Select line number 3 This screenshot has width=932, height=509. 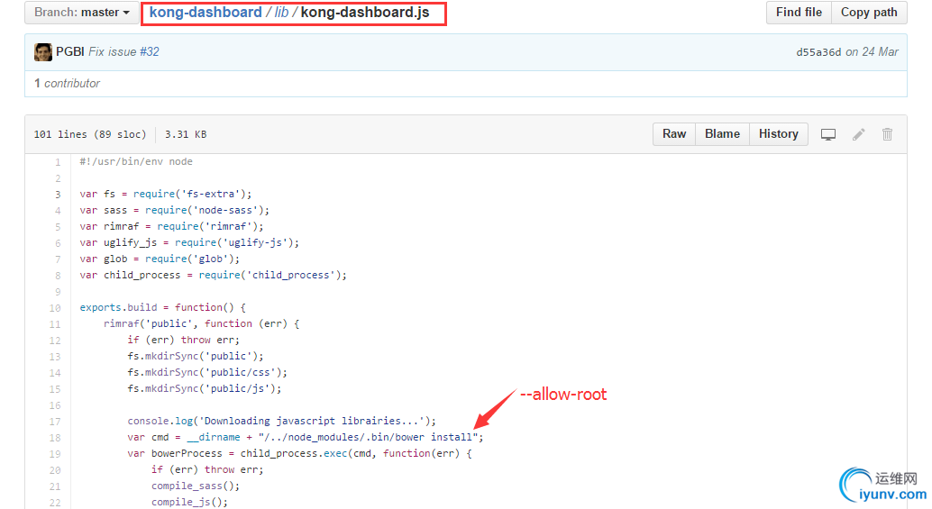tap(58, 195)
